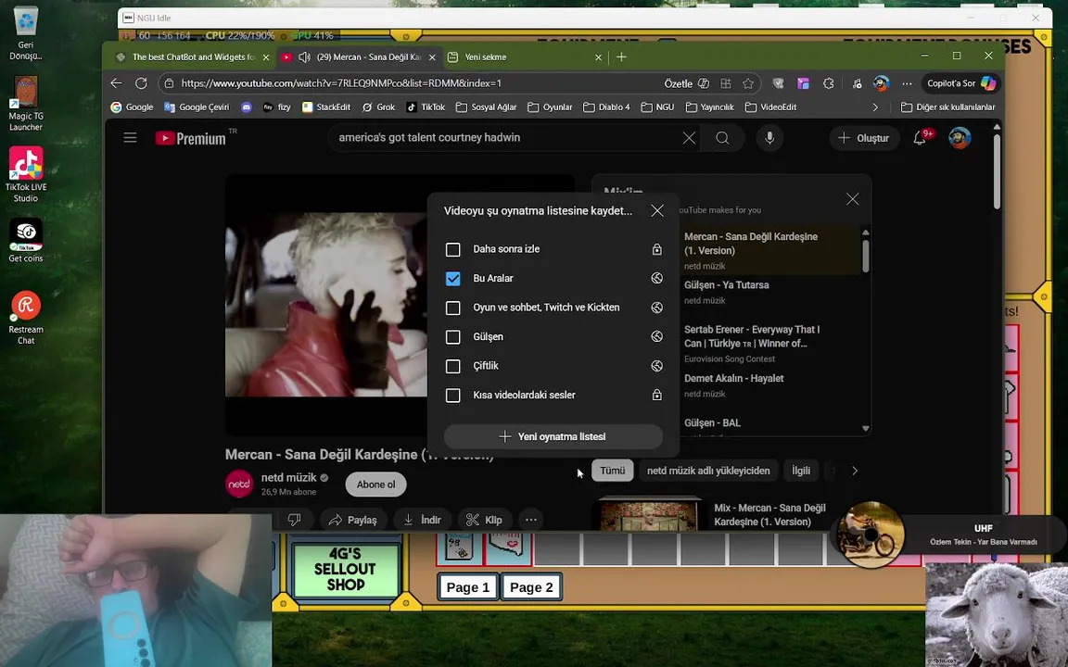This screenshot has width=1068, height=667.
Task: Open the NGU bookmarks folder
Action: [x=658, y=107]
